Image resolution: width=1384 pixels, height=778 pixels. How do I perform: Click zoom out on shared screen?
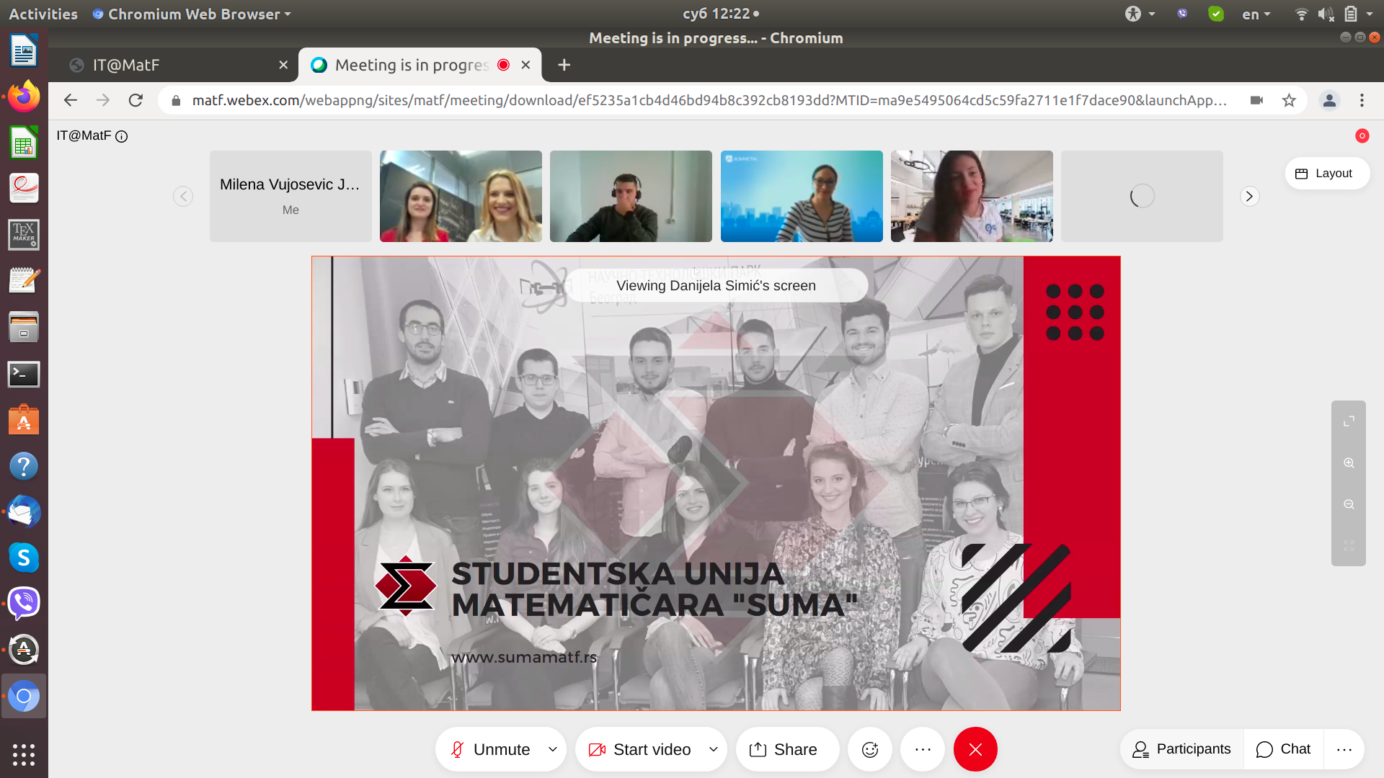click(x=1349, y=504)
